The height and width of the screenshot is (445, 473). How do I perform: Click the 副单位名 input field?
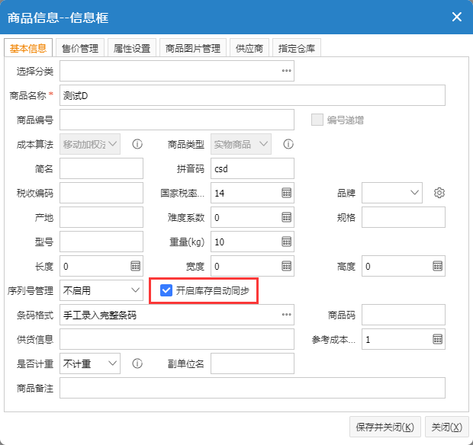point(253,363)
